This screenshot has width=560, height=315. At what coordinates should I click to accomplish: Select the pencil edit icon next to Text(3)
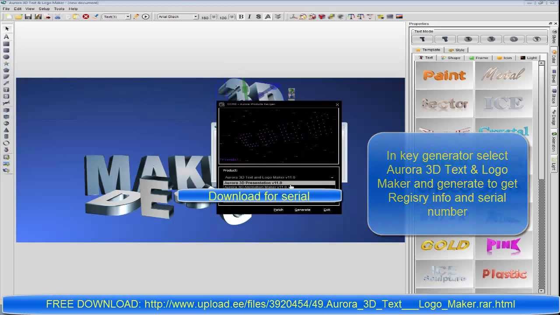coord(136,16)
